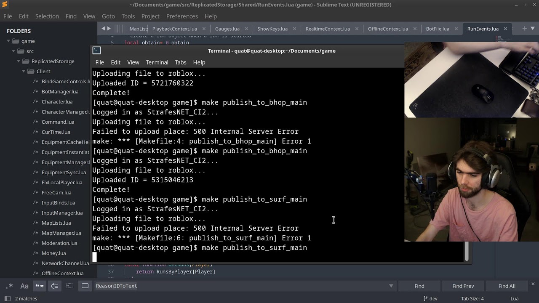The image size is (539, 303).
Task: Go to previous tab with left arrow
Action: [104, 29]
